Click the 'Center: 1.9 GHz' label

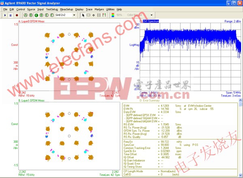149,92
